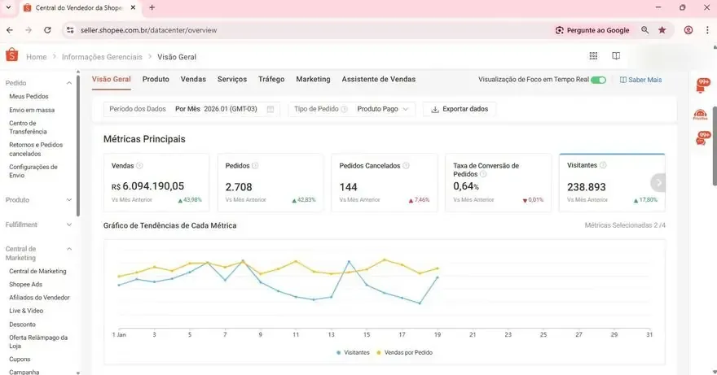Screen dimensions: 717x375
Task: Click the info icon next to Pedidos
Action: click(255, 166)
